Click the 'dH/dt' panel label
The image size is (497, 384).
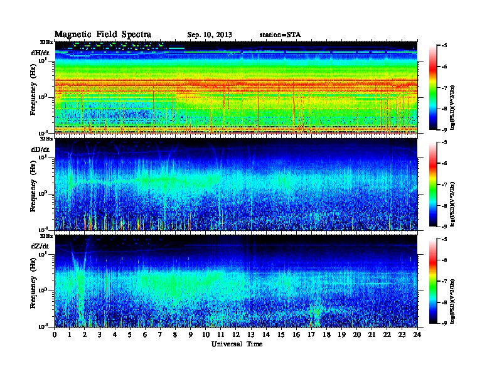(40, 53)
